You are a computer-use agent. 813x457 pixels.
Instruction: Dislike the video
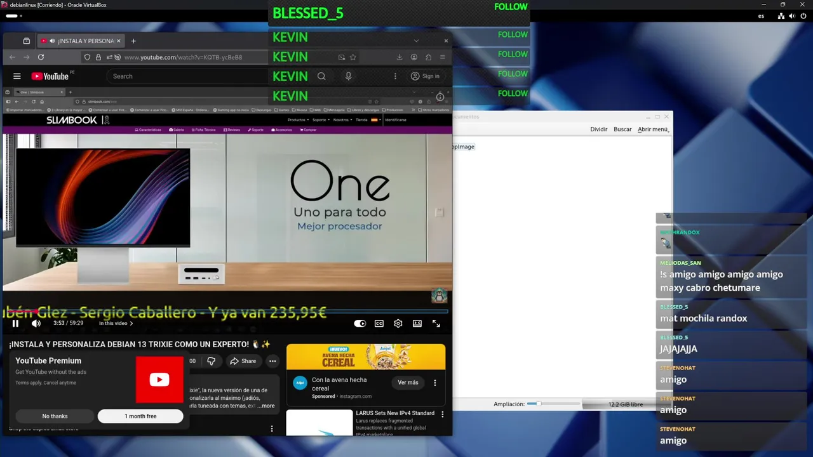tap(212, 361)
